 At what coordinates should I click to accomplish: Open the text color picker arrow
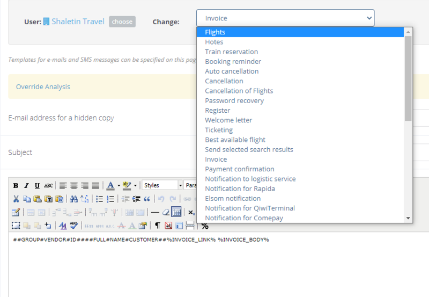[x=119, y=186]
